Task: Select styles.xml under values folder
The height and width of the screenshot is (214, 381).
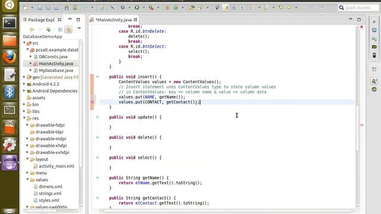Action: coord(49,200)
